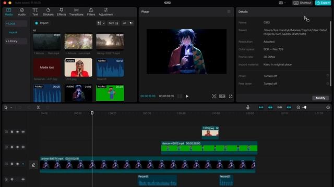Screen dimensions: 334x187
Task: Open the grid view mode dropdown
Action: (x=101, y=23)
